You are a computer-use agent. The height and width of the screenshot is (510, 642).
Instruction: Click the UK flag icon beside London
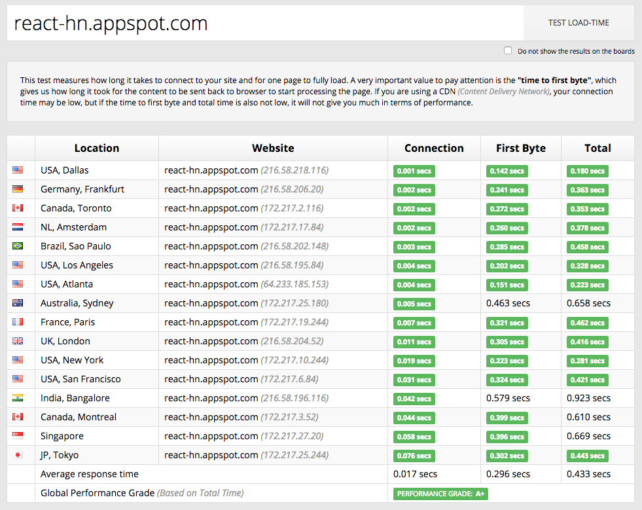point(18,341)
